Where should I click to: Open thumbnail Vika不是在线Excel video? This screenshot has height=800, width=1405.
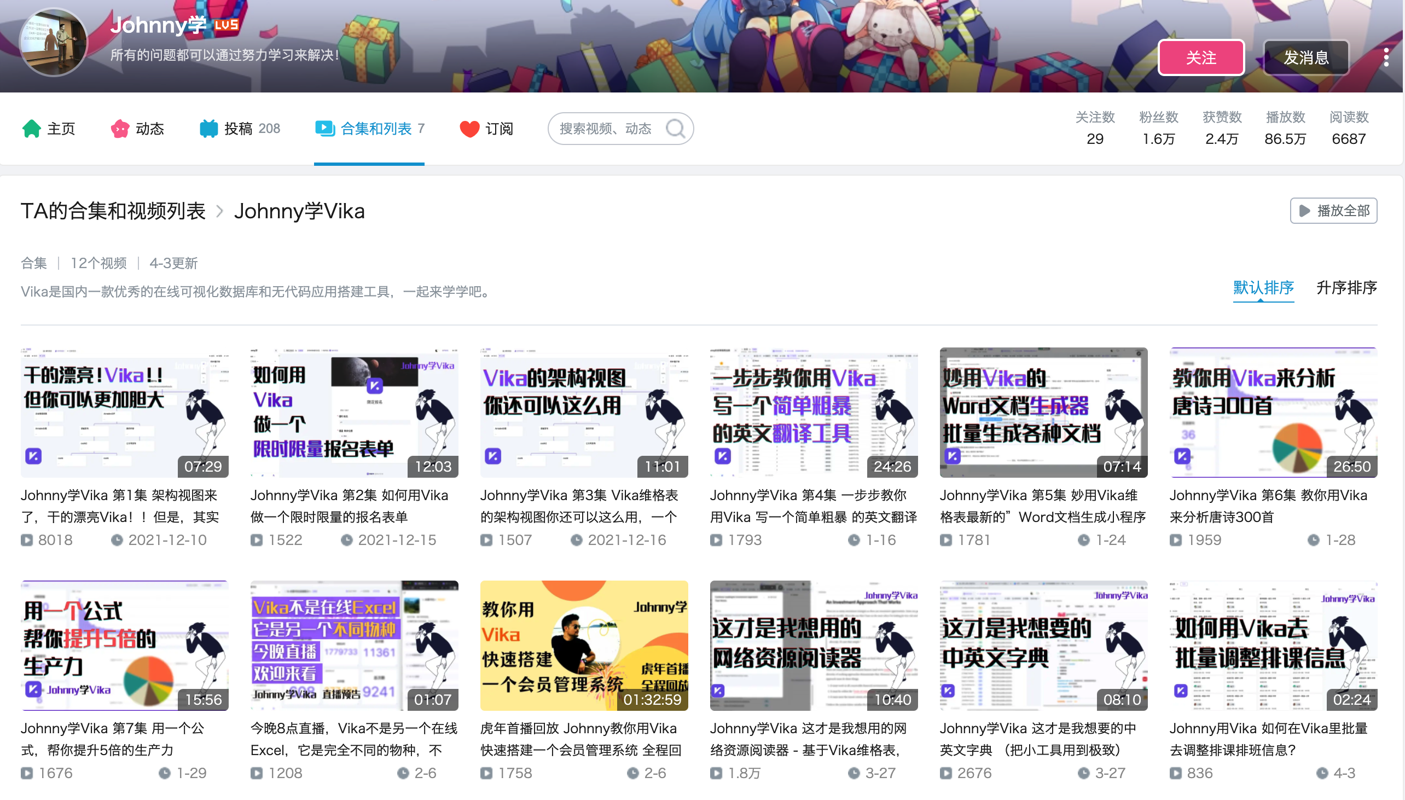(355, 646)
